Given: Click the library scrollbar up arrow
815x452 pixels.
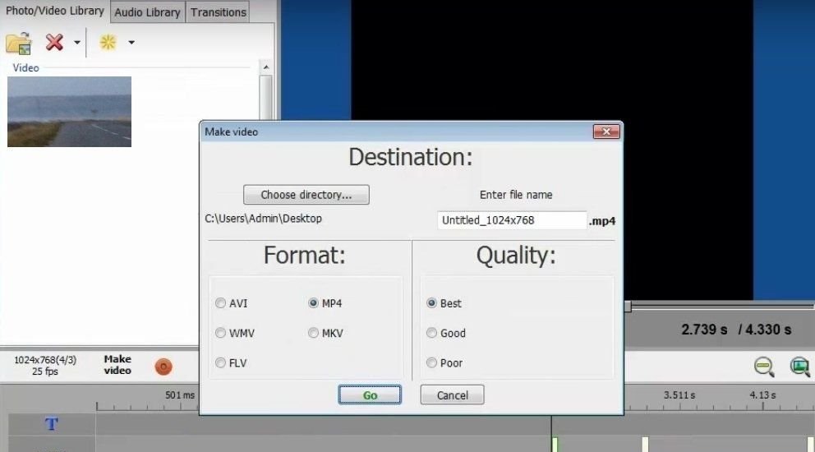Looking at the screenshot, I should click(265, 67).
